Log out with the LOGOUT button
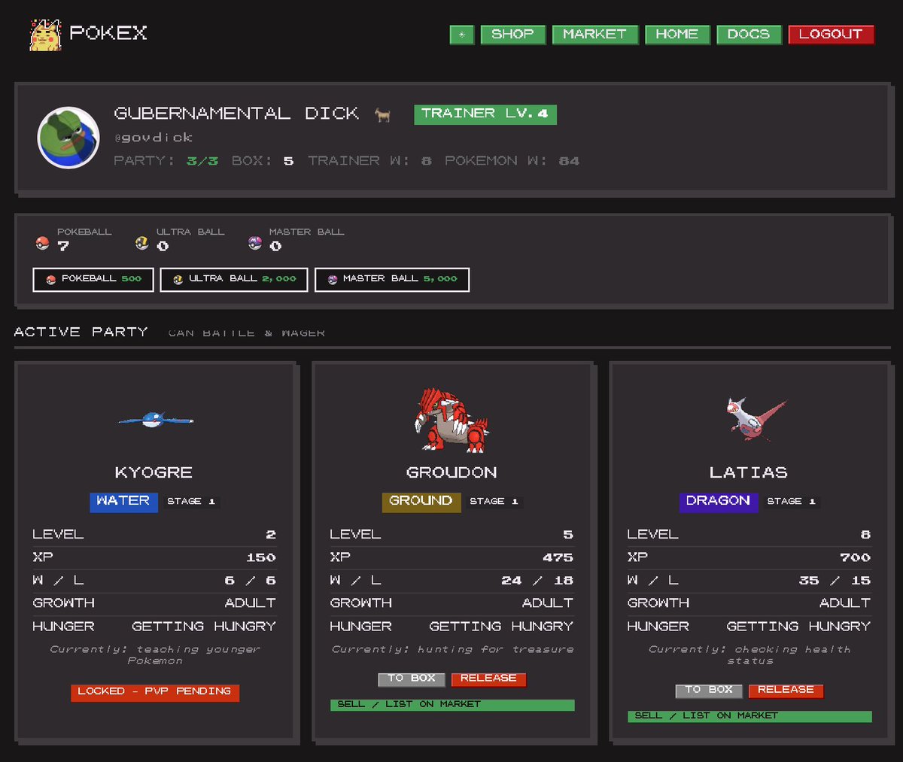Image resolution: width=903 pixels, height=762 pixels. point(831,35)
